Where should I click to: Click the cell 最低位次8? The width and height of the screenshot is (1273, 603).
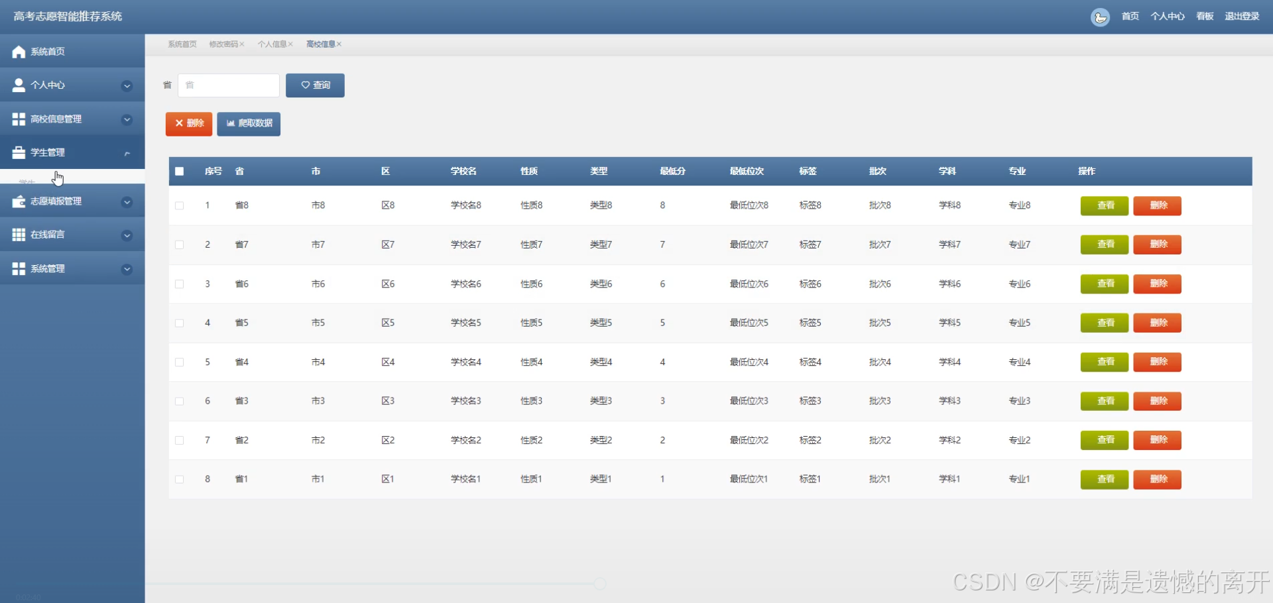click(x=749, y=205)
